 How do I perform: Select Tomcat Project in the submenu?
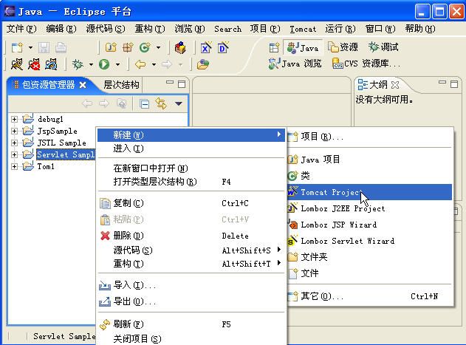pyautogui.click(x=370, y=192)
